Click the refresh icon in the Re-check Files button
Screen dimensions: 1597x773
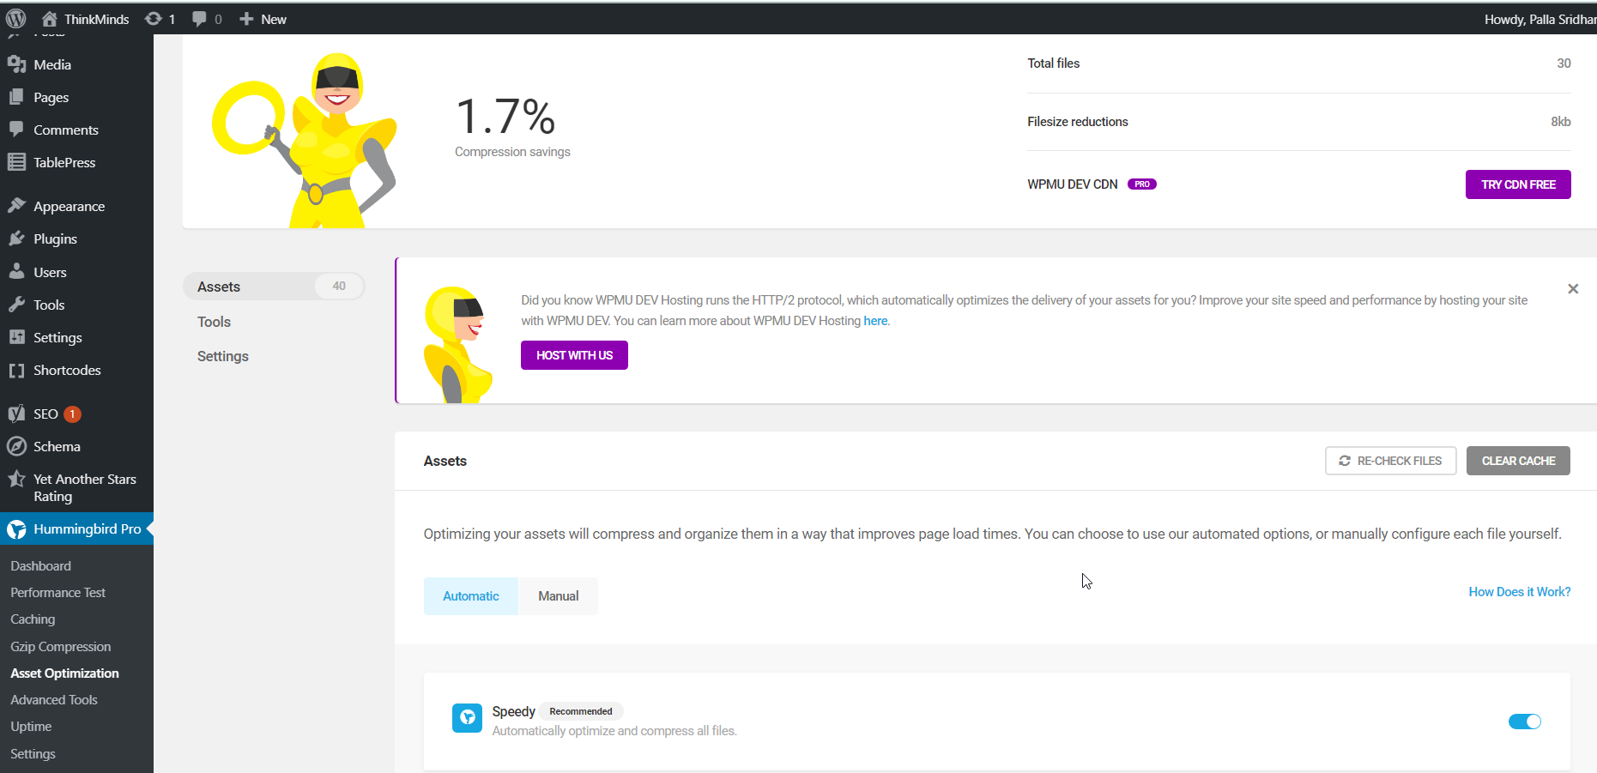(x=1345, y=461)
